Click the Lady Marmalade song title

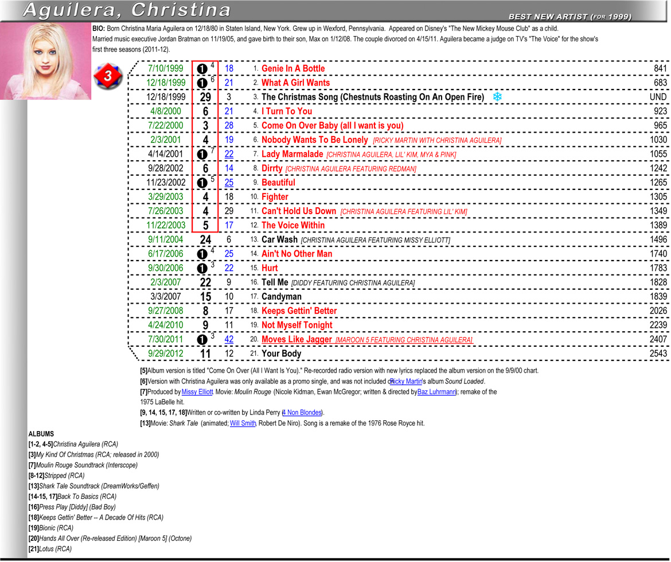[292, 154]
